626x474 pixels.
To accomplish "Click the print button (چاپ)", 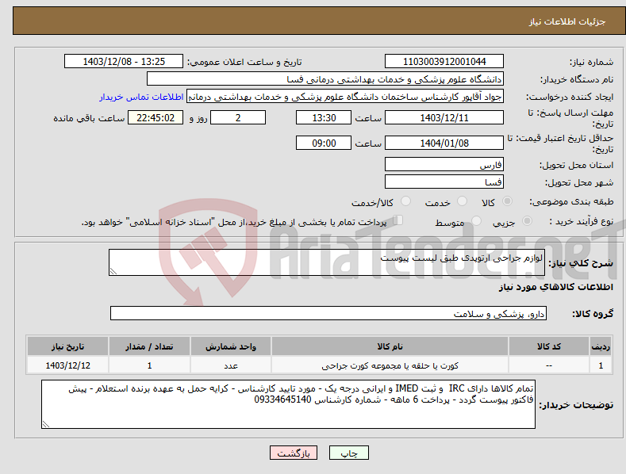I will (x=349, y=453).
